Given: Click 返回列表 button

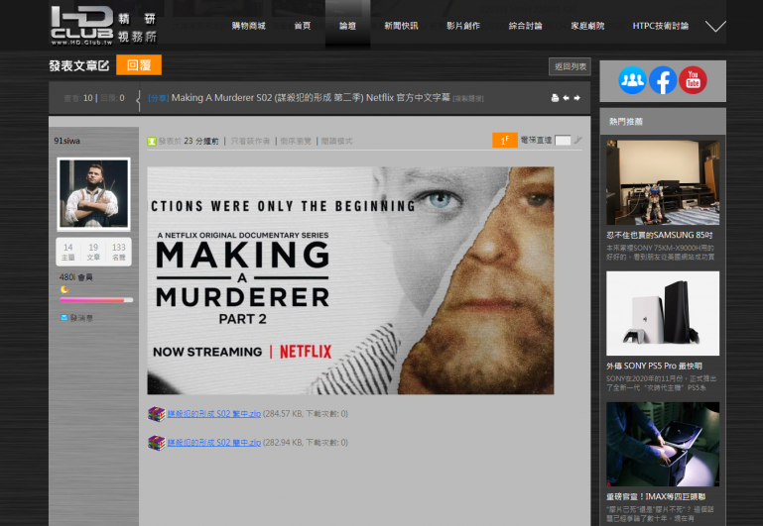Looking at the screenshot, I should [x=570, y=66].
